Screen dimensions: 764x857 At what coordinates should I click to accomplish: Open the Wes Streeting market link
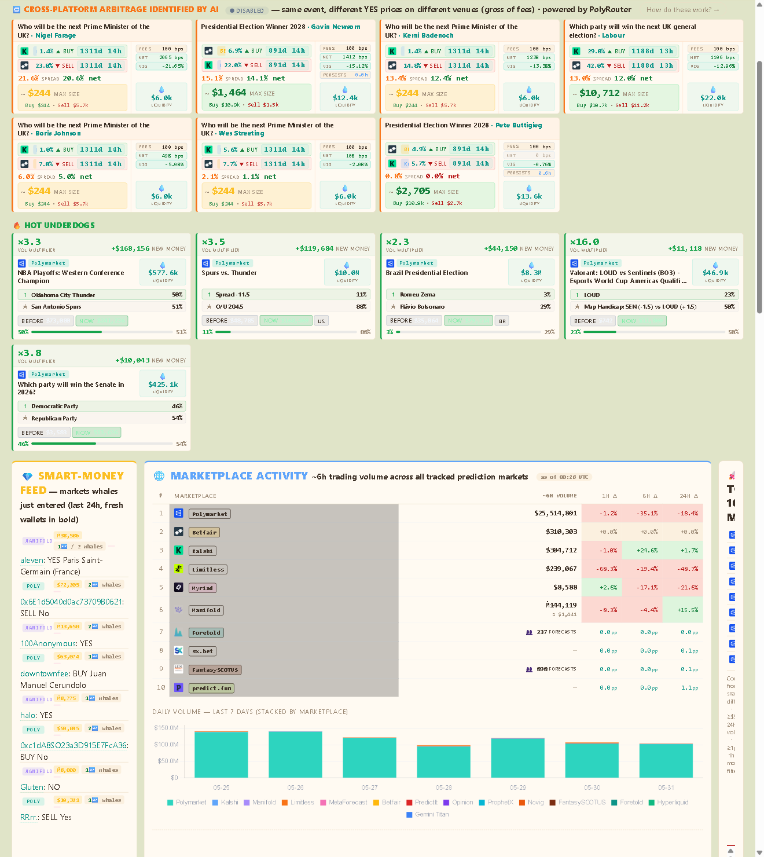[x=241, y=133]
